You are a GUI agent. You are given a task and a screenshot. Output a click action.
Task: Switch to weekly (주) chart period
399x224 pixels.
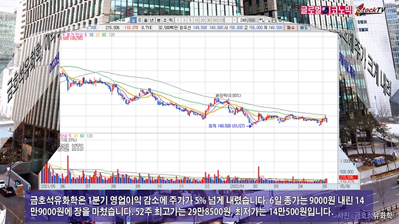coord(140,20)
